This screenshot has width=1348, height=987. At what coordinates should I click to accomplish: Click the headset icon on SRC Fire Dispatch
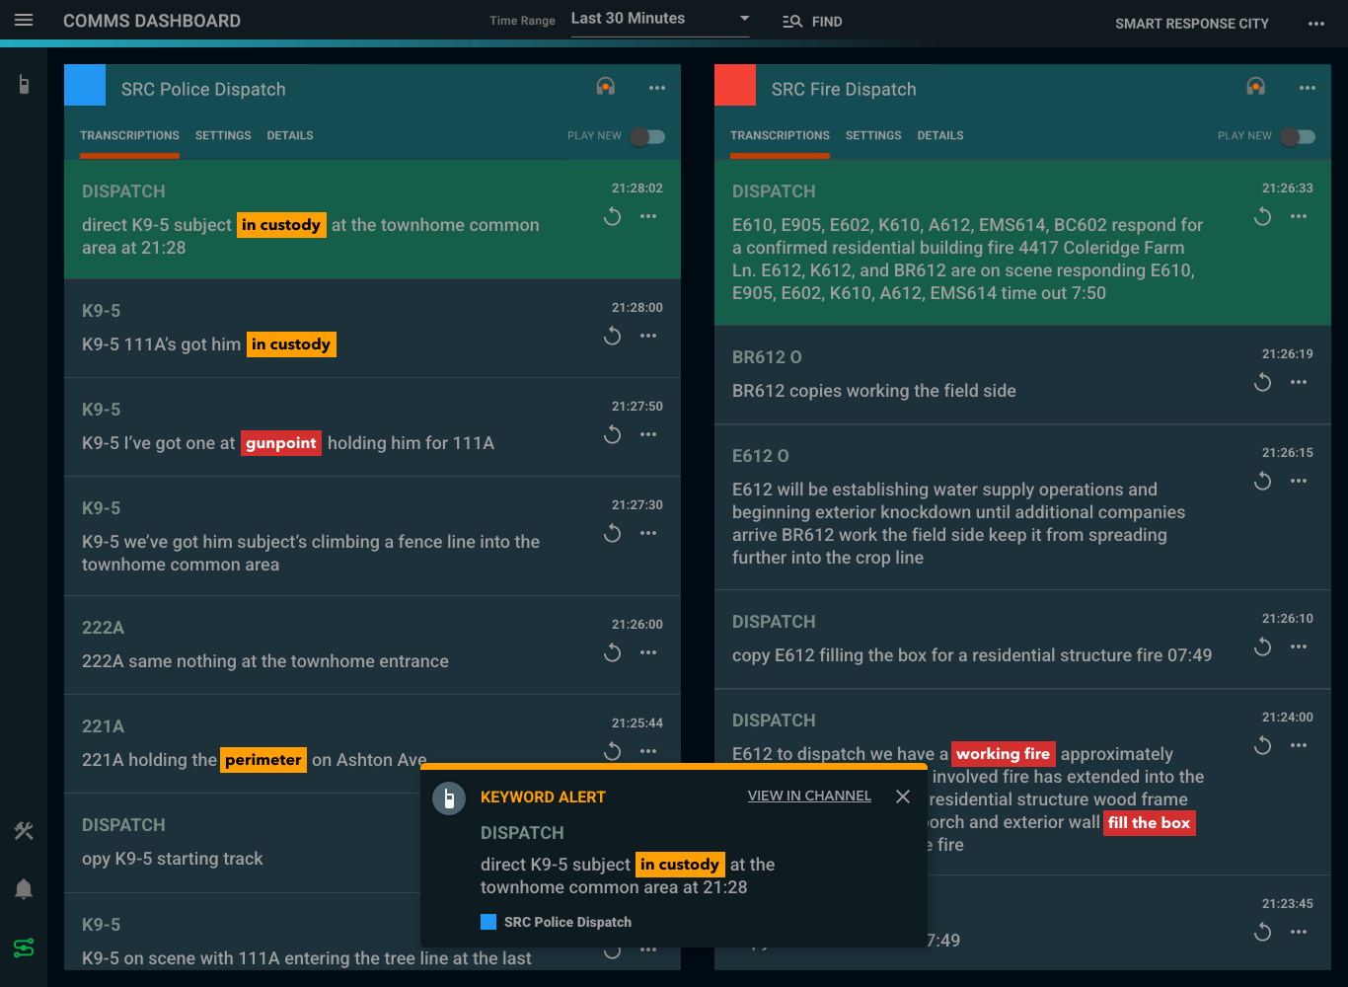pyautogui.click(x=1256, y=87)
